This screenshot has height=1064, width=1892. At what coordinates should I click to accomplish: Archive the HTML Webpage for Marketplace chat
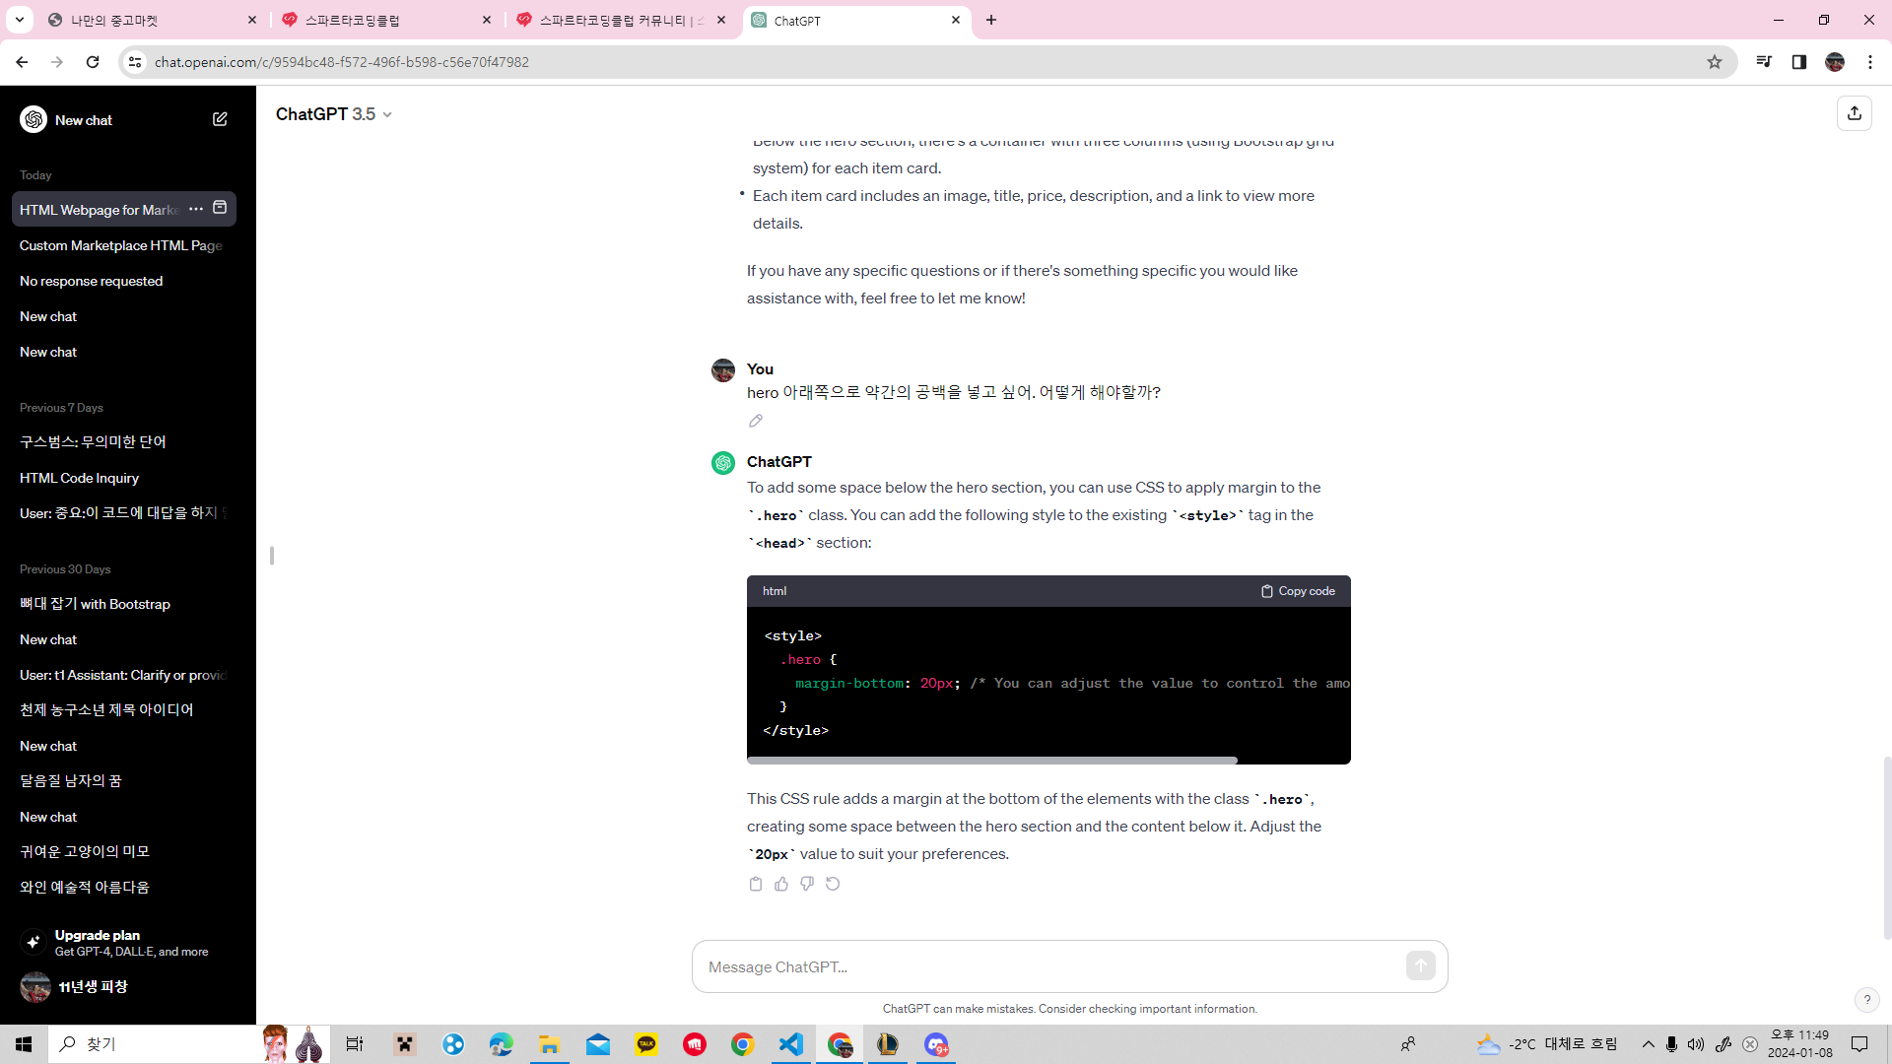(220, 208)
